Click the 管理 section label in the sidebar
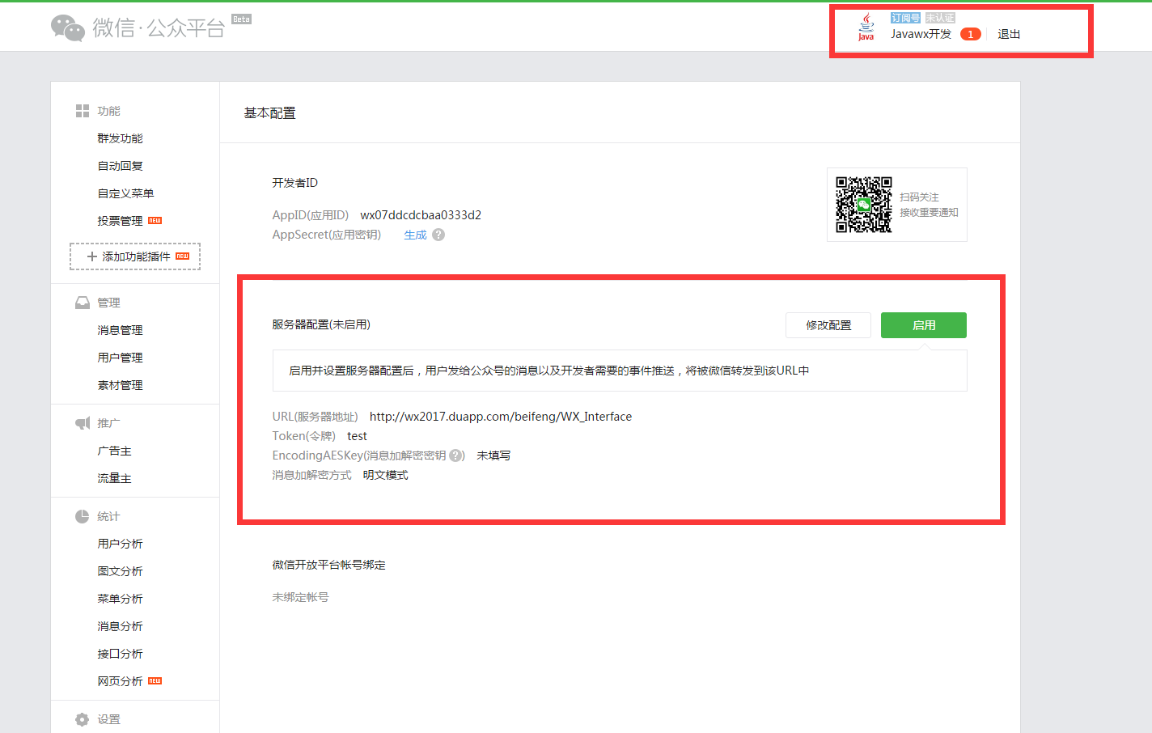 coord(108,303)
